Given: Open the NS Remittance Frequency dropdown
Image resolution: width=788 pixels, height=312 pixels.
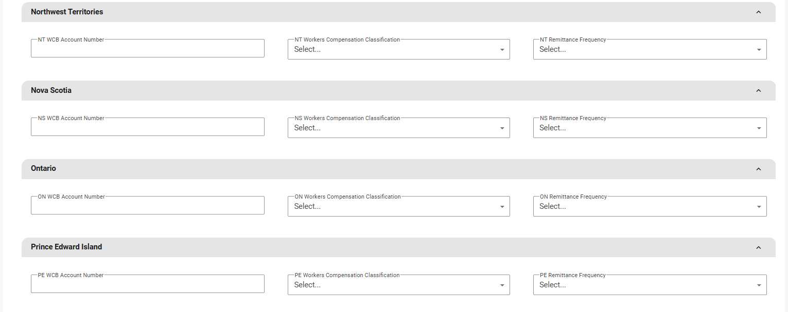Looking at the screenshot, I should tap(650, 128).
